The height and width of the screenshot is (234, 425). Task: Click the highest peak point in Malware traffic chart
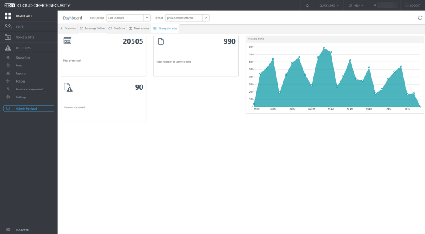pyautogui.click(x=324, y=48)
